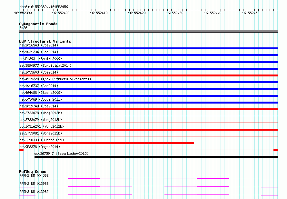
Task: Click ruler position 161552420
Action: tap(137, 13)
